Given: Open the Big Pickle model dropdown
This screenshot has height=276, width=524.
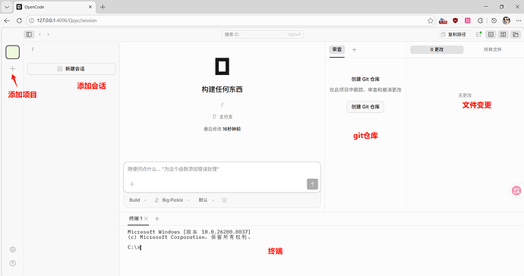Looking at the screenshot, I should click(172, 200).
